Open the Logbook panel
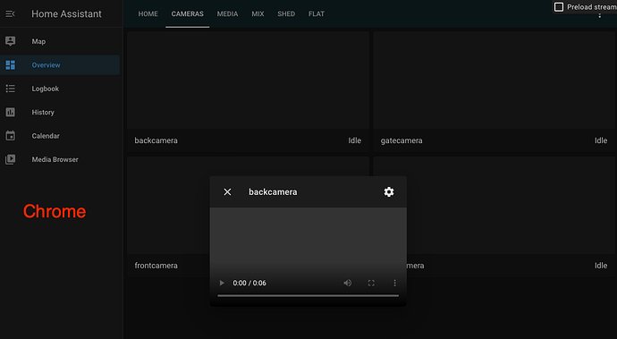Viewport: 617px width, 339px height. (x=60, y=89)
